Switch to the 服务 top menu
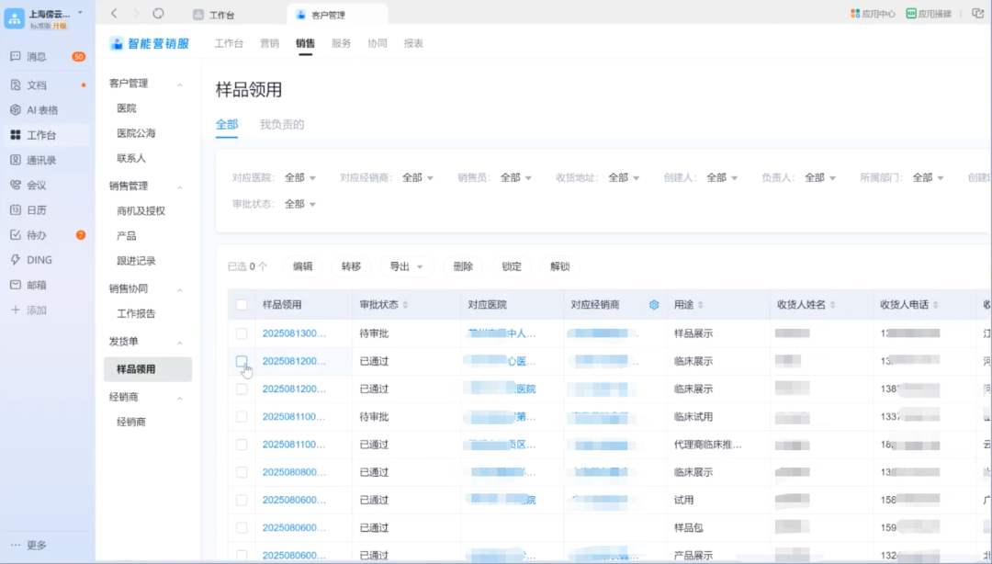992x564 pixels. [x=341, y=43]
